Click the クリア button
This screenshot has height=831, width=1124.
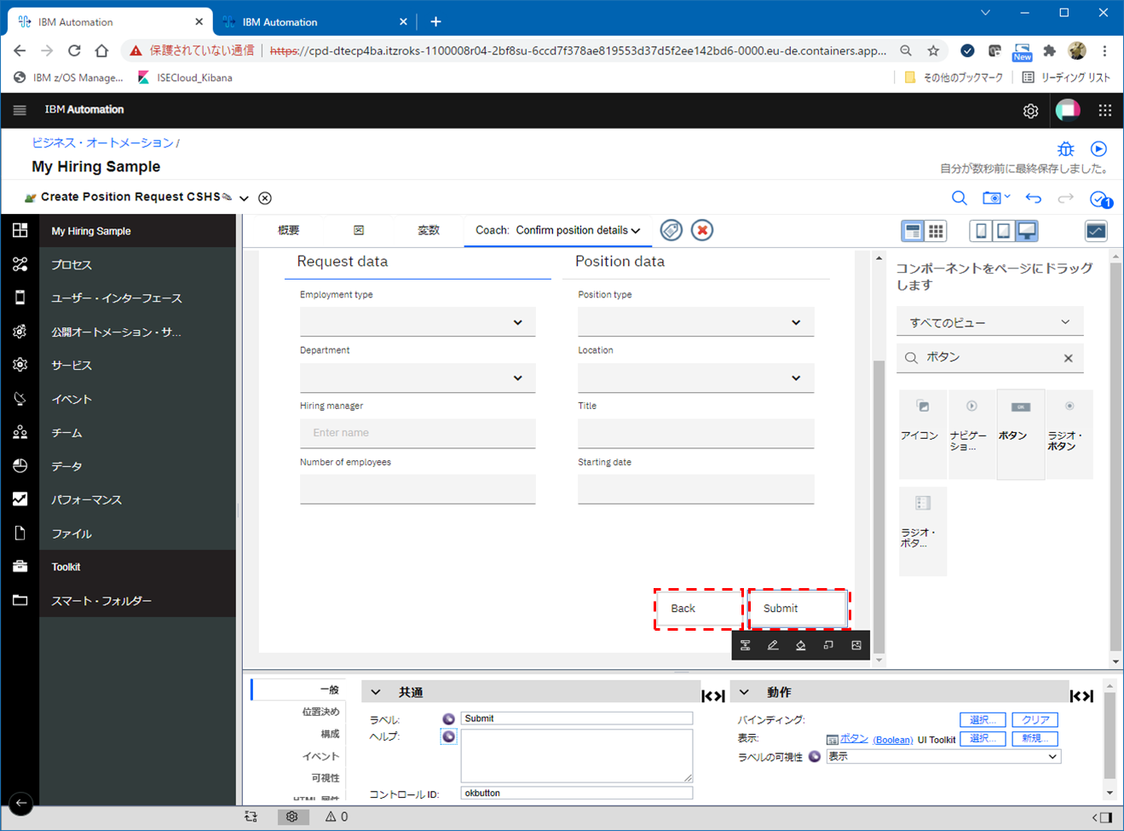1035,720
